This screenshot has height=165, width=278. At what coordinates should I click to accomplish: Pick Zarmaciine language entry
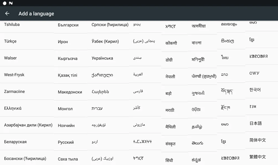click(14, 92)
